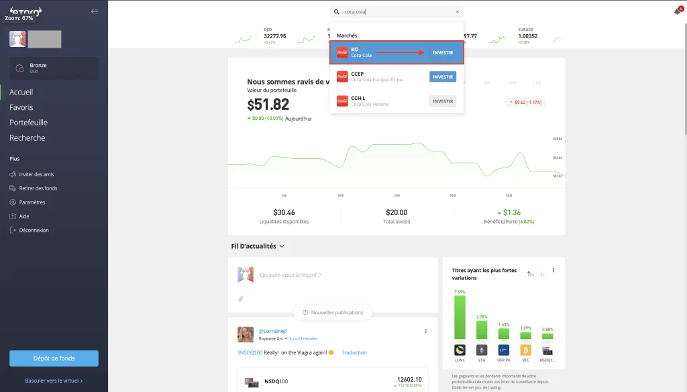This screenshot has width=687, height=392.
Task: Open the Recherche page
Action: (x=27, y=138)
